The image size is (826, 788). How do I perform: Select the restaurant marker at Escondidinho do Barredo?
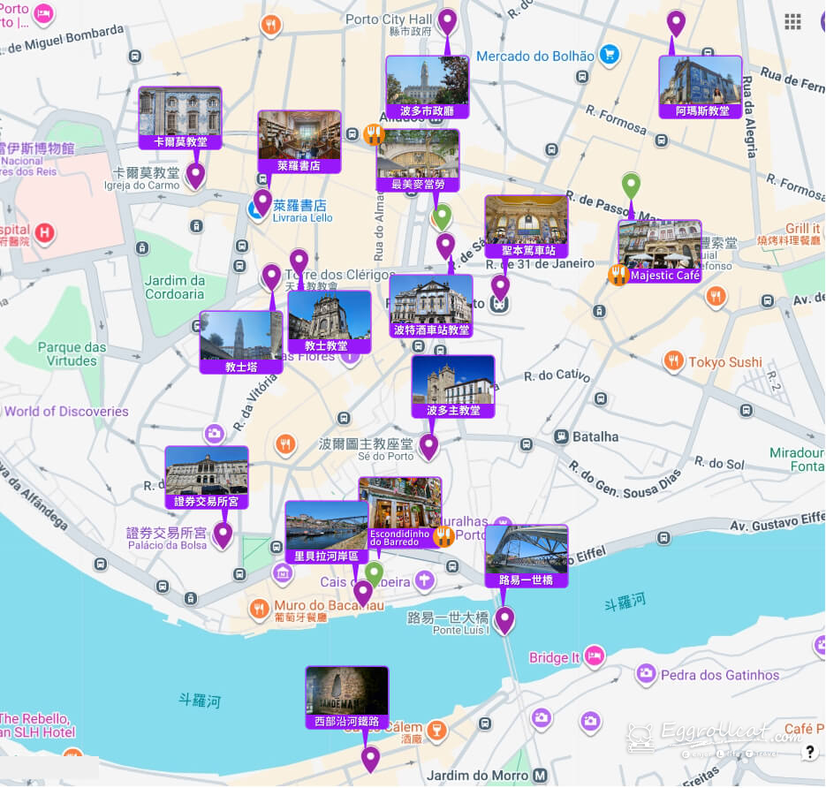click(x=443, y=535)
